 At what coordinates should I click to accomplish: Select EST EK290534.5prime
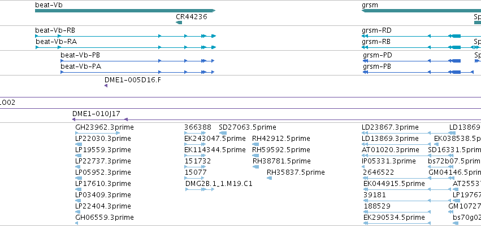397,223
